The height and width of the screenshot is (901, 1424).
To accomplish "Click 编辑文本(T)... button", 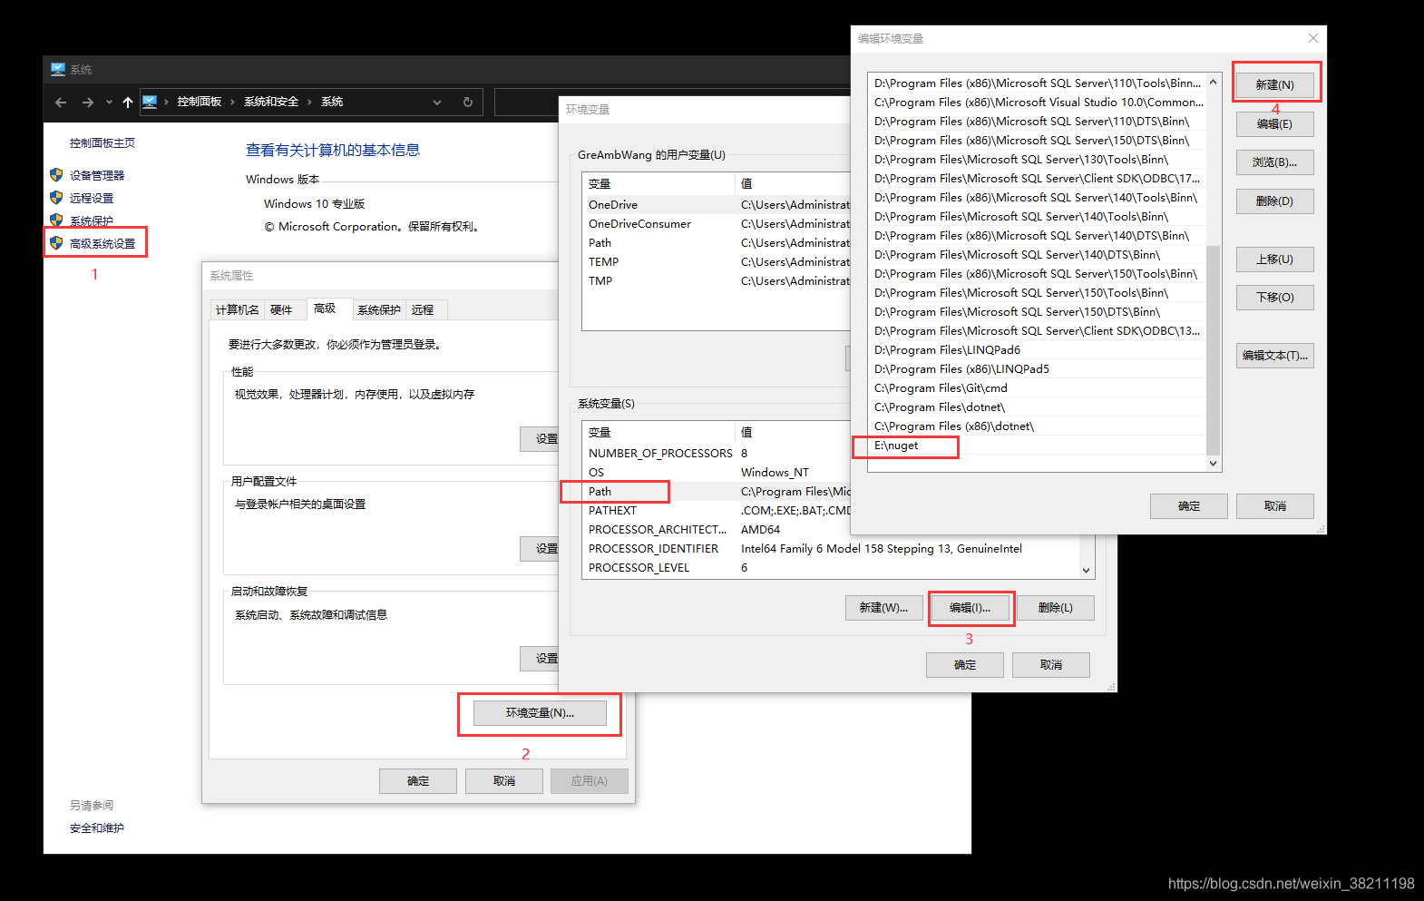I will pyautogui.click(x=1275, y=356).
